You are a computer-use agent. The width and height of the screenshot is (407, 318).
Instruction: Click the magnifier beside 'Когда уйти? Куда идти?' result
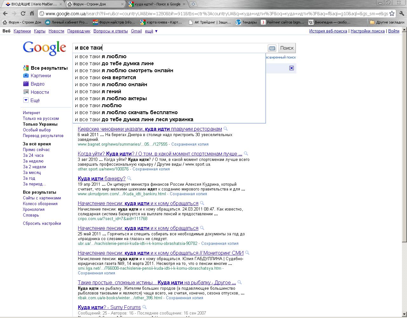[x=246, y=154]
